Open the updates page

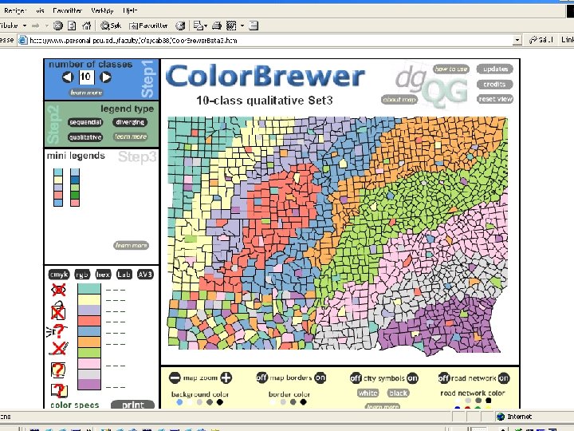[495, 69]
